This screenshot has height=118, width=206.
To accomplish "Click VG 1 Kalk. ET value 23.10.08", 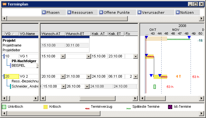I will pos(116,56).
